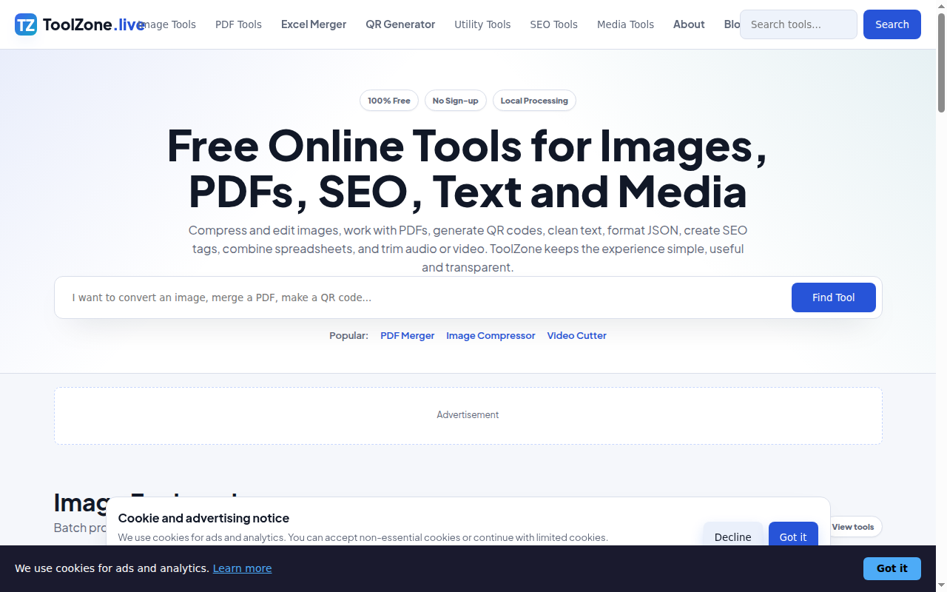Screen dimensions: 947x592
Task: Open the popular Video Cutter link
Action: [x=577, y=335]
